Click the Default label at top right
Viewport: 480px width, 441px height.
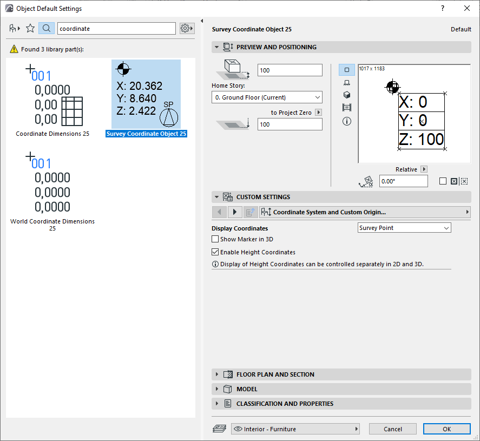[461, 29]
